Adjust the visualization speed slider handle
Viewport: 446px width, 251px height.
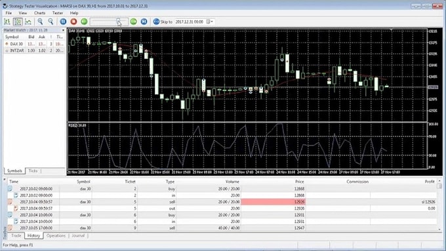click(118, 22)
